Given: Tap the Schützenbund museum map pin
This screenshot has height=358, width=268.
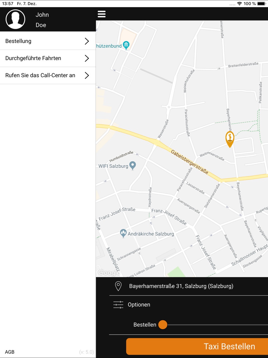Looking at the screenshot, I should click(126, 45).
